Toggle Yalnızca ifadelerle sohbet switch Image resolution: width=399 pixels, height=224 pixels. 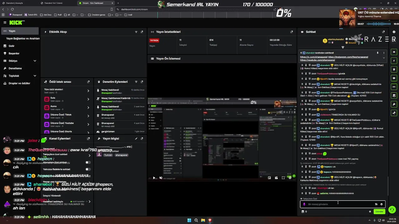click(88, 169)
